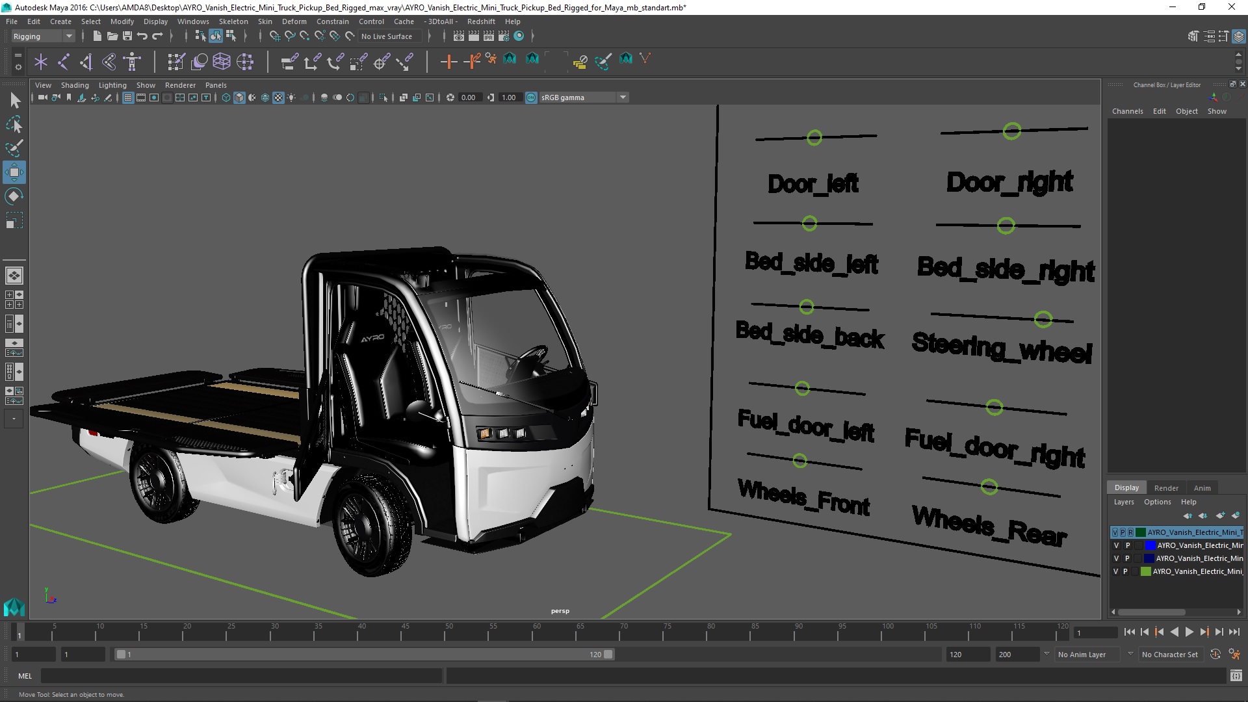This screenshot has height=702, width=1248.
Task: Open the shelf tab options gear menu
Action: [18, 67]
